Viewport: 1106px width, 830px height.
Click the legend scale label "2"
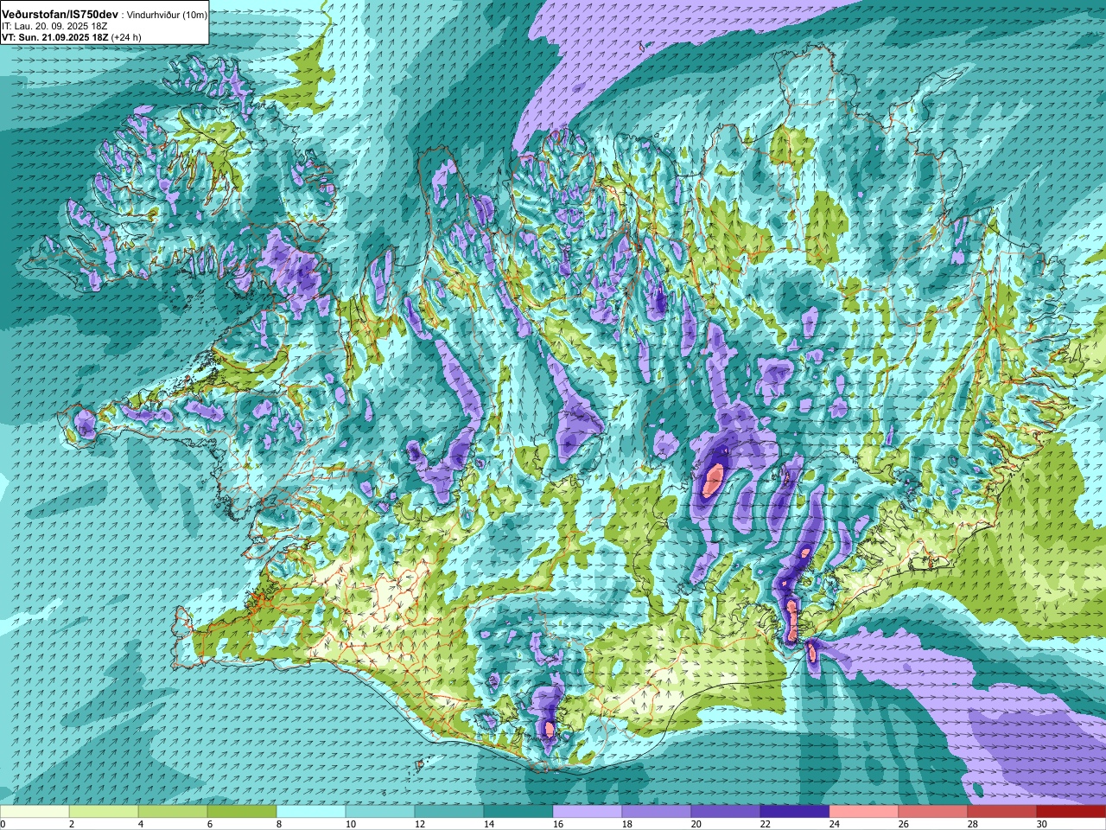point(73,824)
